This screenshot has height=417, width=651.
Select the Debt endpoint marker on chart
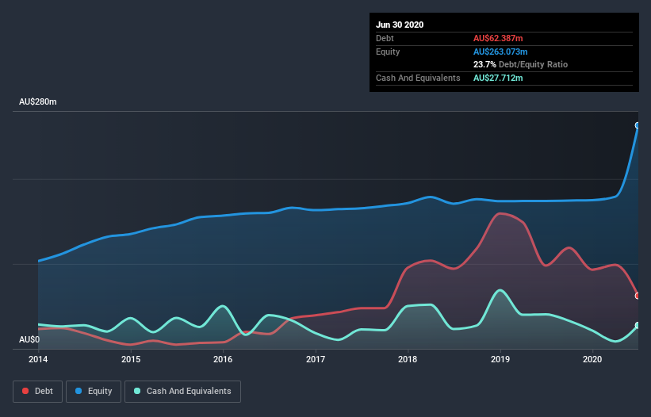click(x=638, y=296)
